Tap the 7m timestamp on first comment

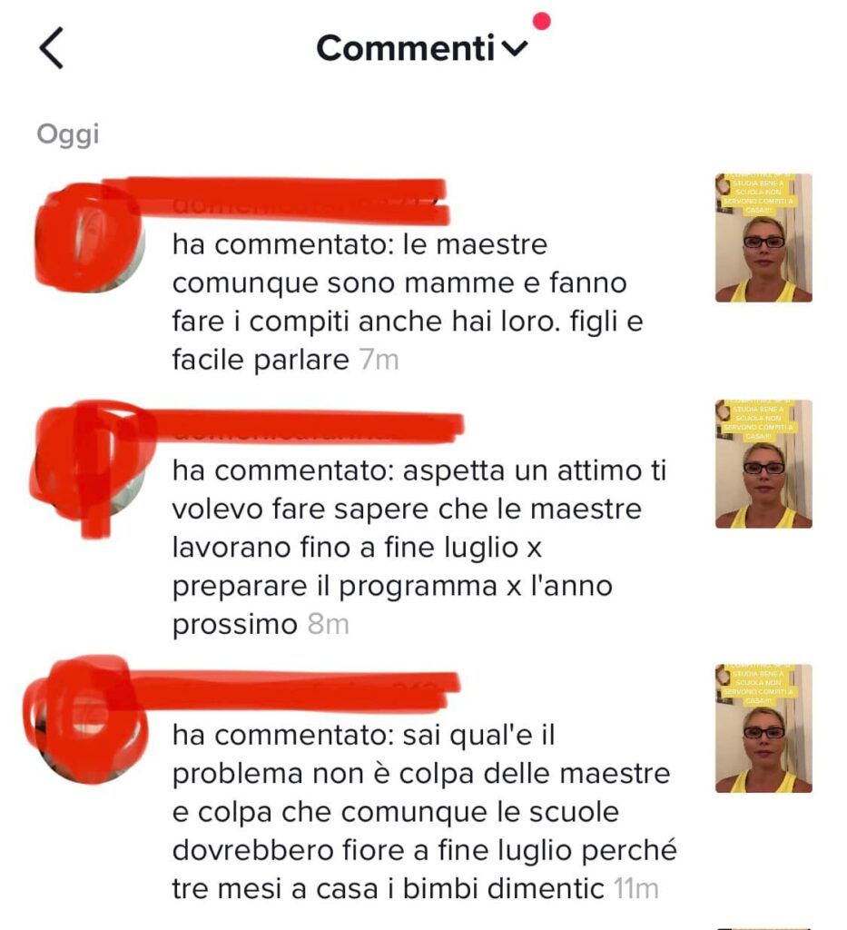click(x=379, y=360)
